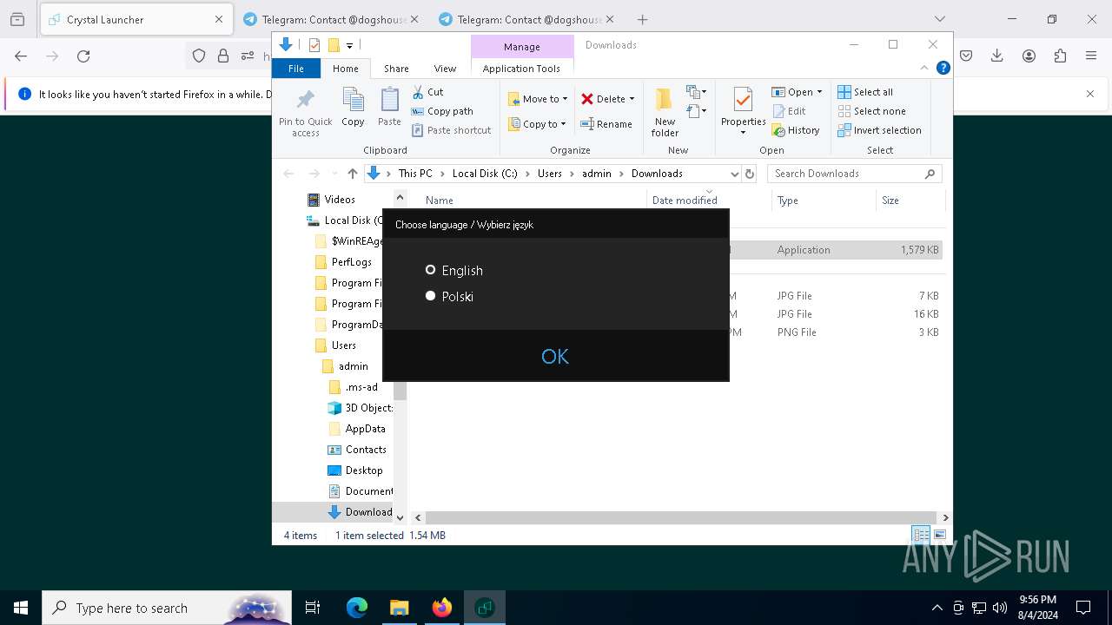The image size is (1112, 625).
Task: Open Firefox extensions puzzle icon
Action: [1060, 56]
